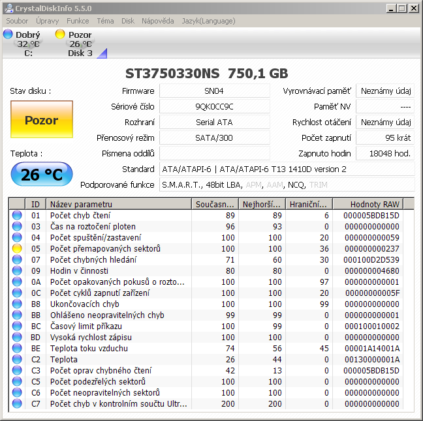This screenshot has height=421, width=423.
Task: Click blue orb for 03 Čas na roztočení ploten
Action: click(x=17, y=226)
